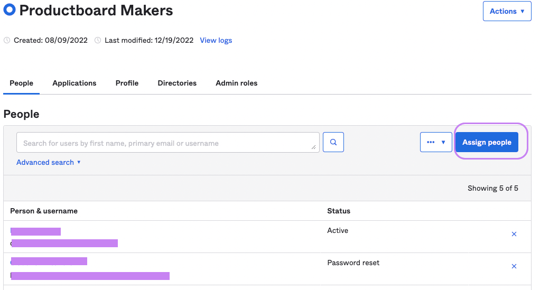Open the Profile tab
The image size is (540, 290).
click(127, 83)
